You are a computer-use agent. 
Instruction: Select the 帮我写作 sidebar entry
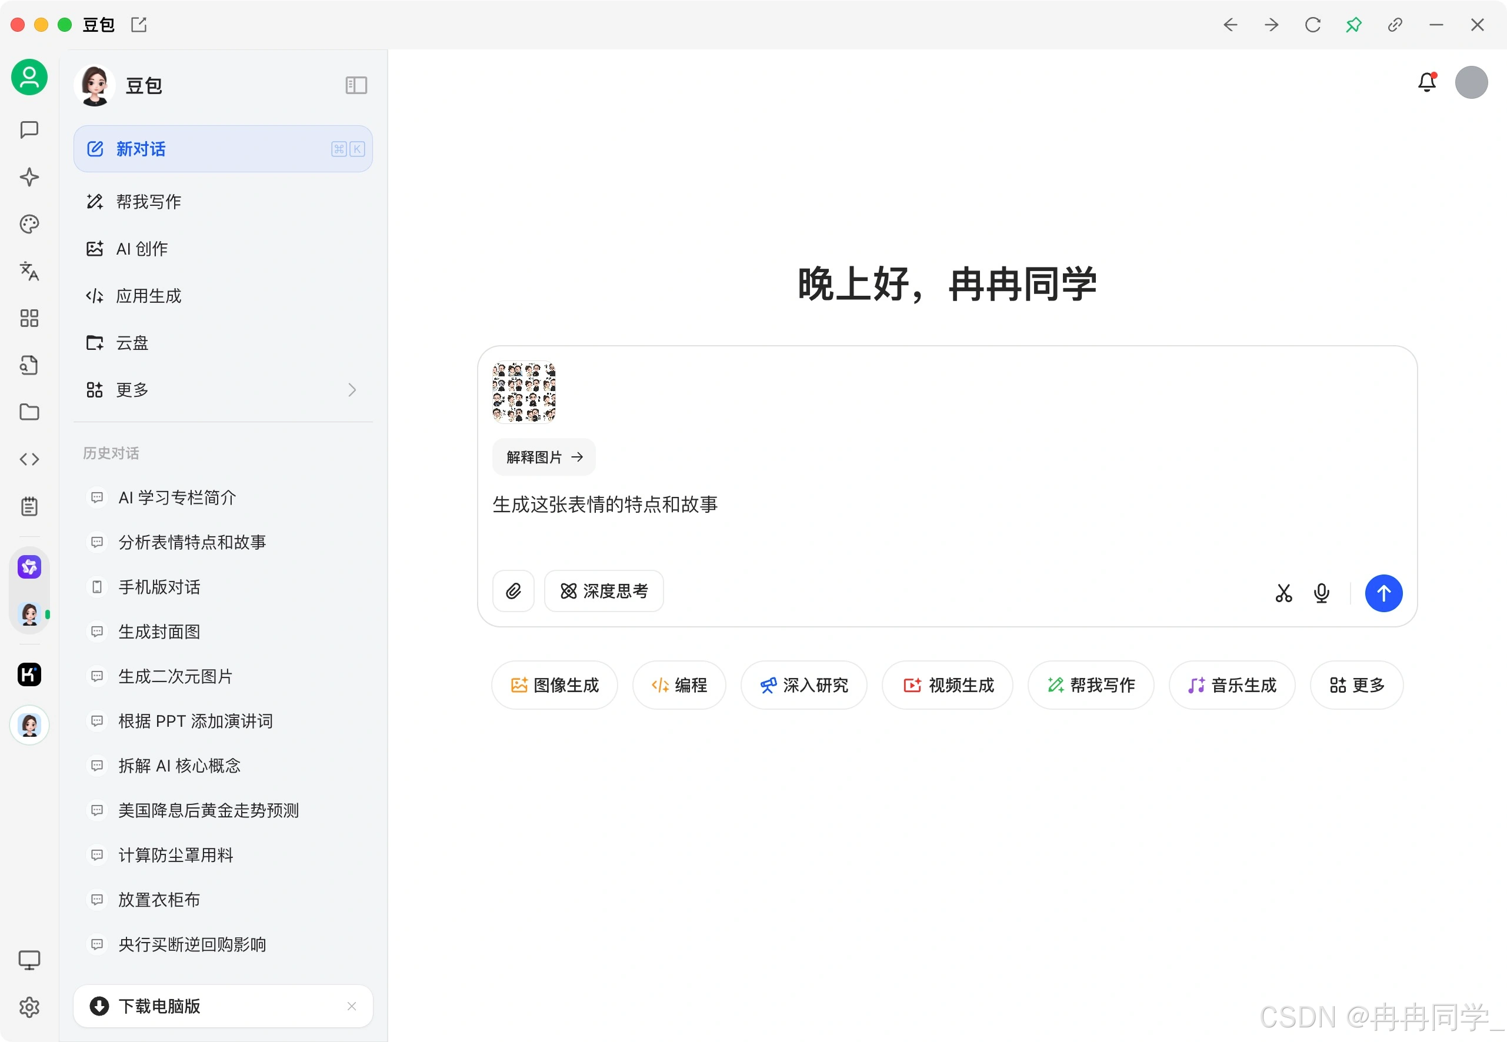coord(148,202)
